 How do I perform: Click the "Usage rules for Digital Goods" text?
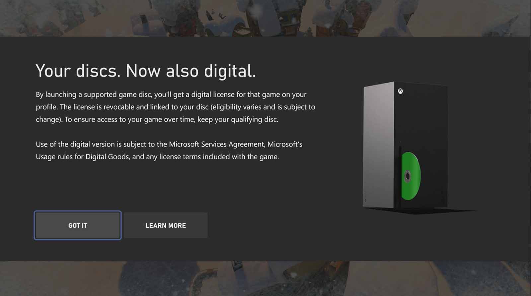click(82, 157)
